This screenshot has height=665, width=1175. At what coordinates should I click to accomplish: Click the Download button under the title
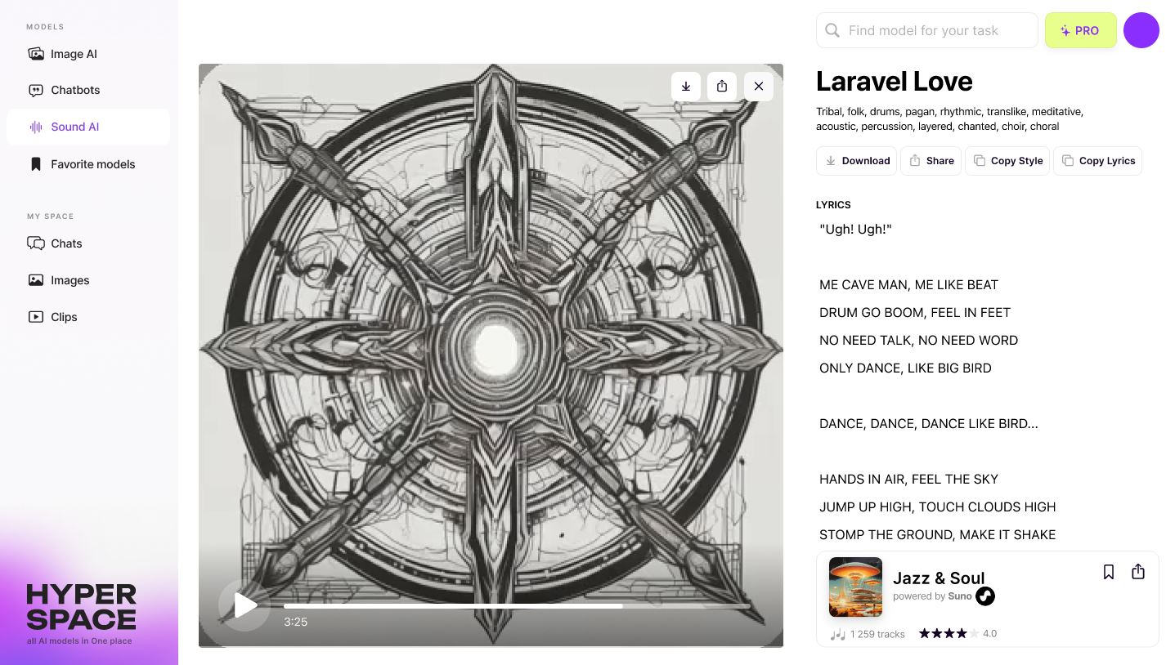tap(856, 161)
